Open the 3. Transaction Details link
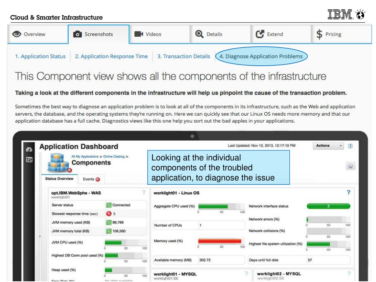 pos(184,56)
